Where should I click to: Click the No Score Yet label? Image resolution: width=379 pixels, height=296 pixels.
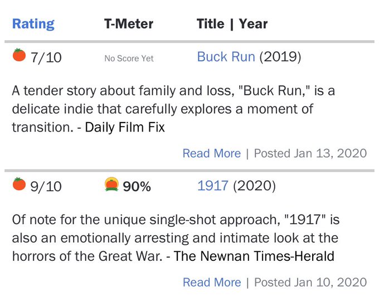point(129,59)
